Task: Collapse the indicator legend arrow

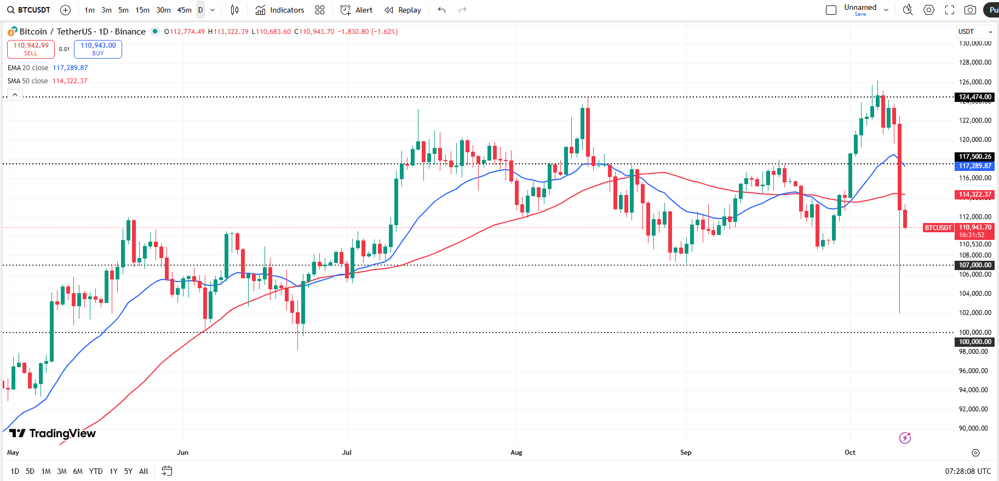Action: point(15,95)
